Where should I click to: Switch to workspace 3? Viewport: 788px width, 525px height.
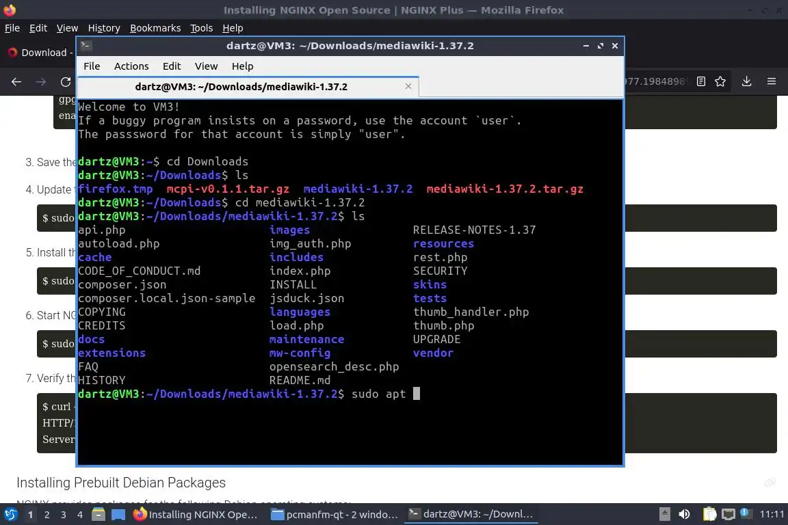click(64, 515)
